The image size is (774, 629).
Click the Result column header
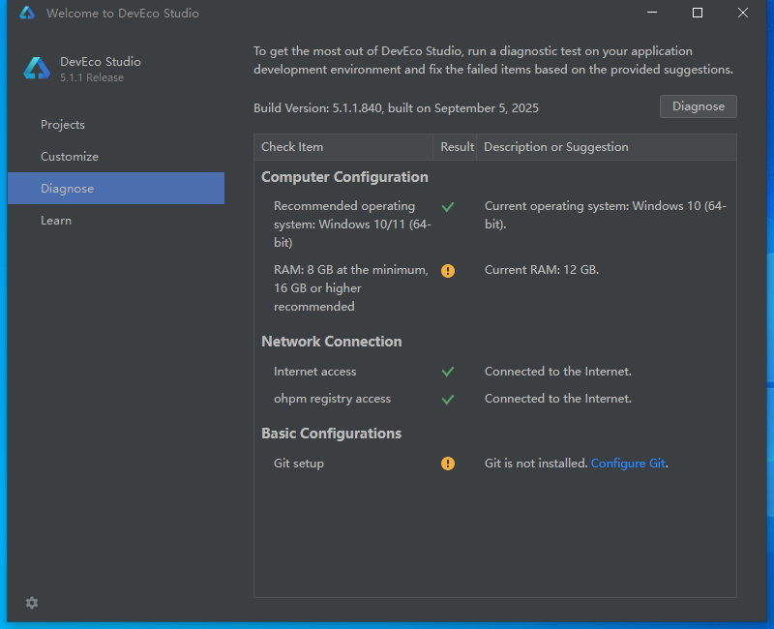tap(455, 147)
